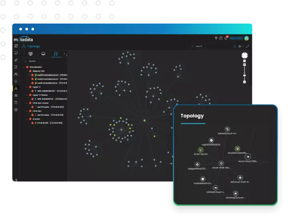
Task: Select the cloud tab icon
Action: [x=43, y=54]
